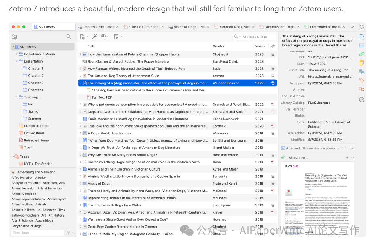Screen dimensions: 371x245
Task: Click the Add Item by Identifier wand
Action: [x=94, y=37]
